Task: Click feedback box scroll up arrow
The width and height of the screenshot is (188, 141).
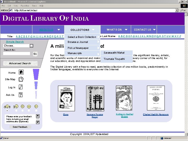Action: coord(38,116)
